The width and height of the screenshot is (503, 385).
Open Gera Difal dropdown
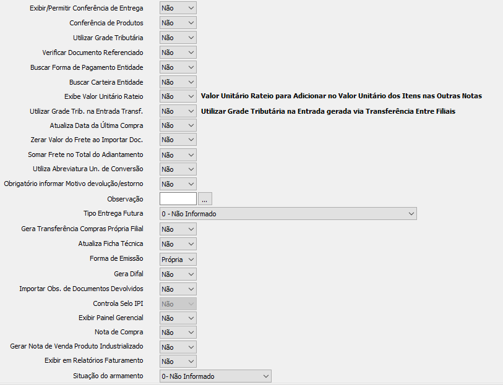pyautogui.click(x=178, y=274)
